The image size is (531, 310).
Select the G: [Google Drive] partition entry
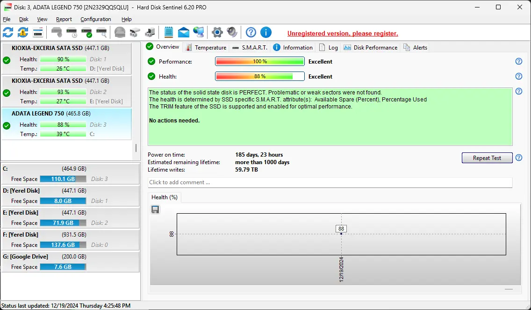point(71,262)
